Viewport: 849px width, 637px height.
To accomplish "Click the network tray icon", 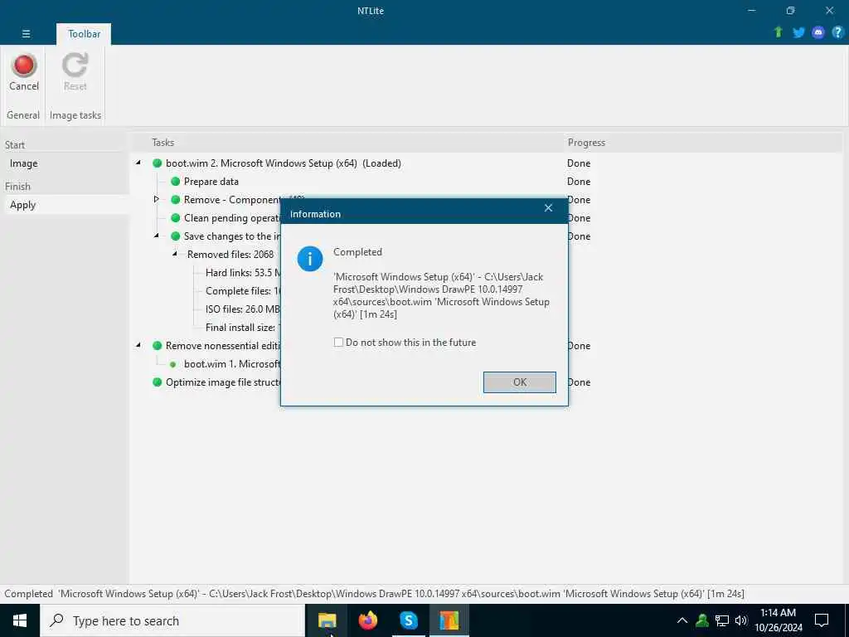I will 722,620.
